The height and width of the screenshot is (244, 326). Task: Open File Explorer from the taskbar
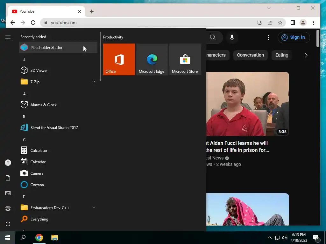click(x=55, y=238)
